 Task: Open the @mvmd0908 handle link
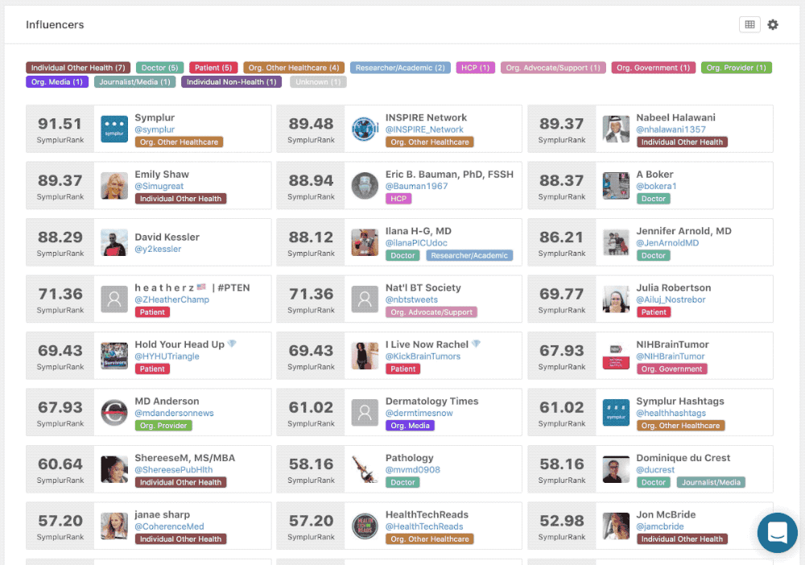[x=413, y=470]
